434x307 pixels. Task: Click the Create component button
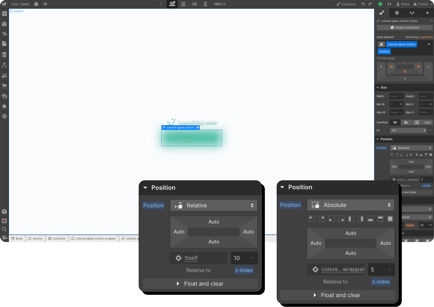tap(405, 27)
